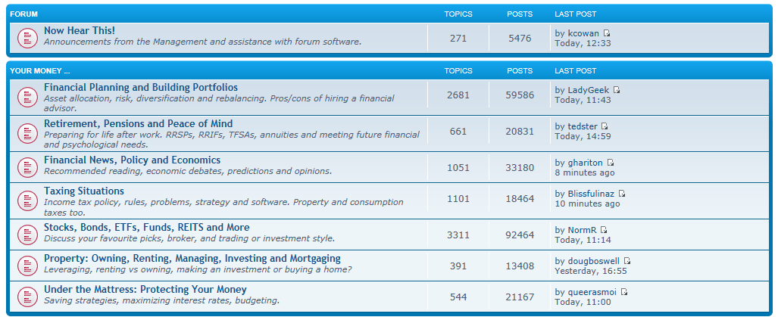Open the YOUR MONEY category header link
The height and width of the screenshot is (317, 778).
point(40,70)
